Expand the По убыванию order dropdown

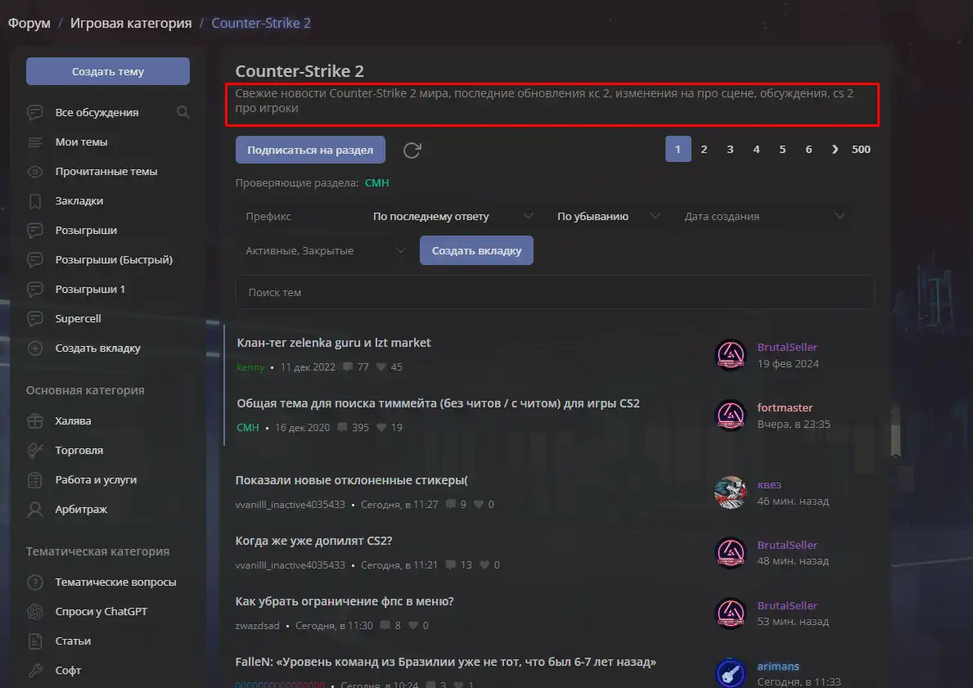[x=608, y=217]
